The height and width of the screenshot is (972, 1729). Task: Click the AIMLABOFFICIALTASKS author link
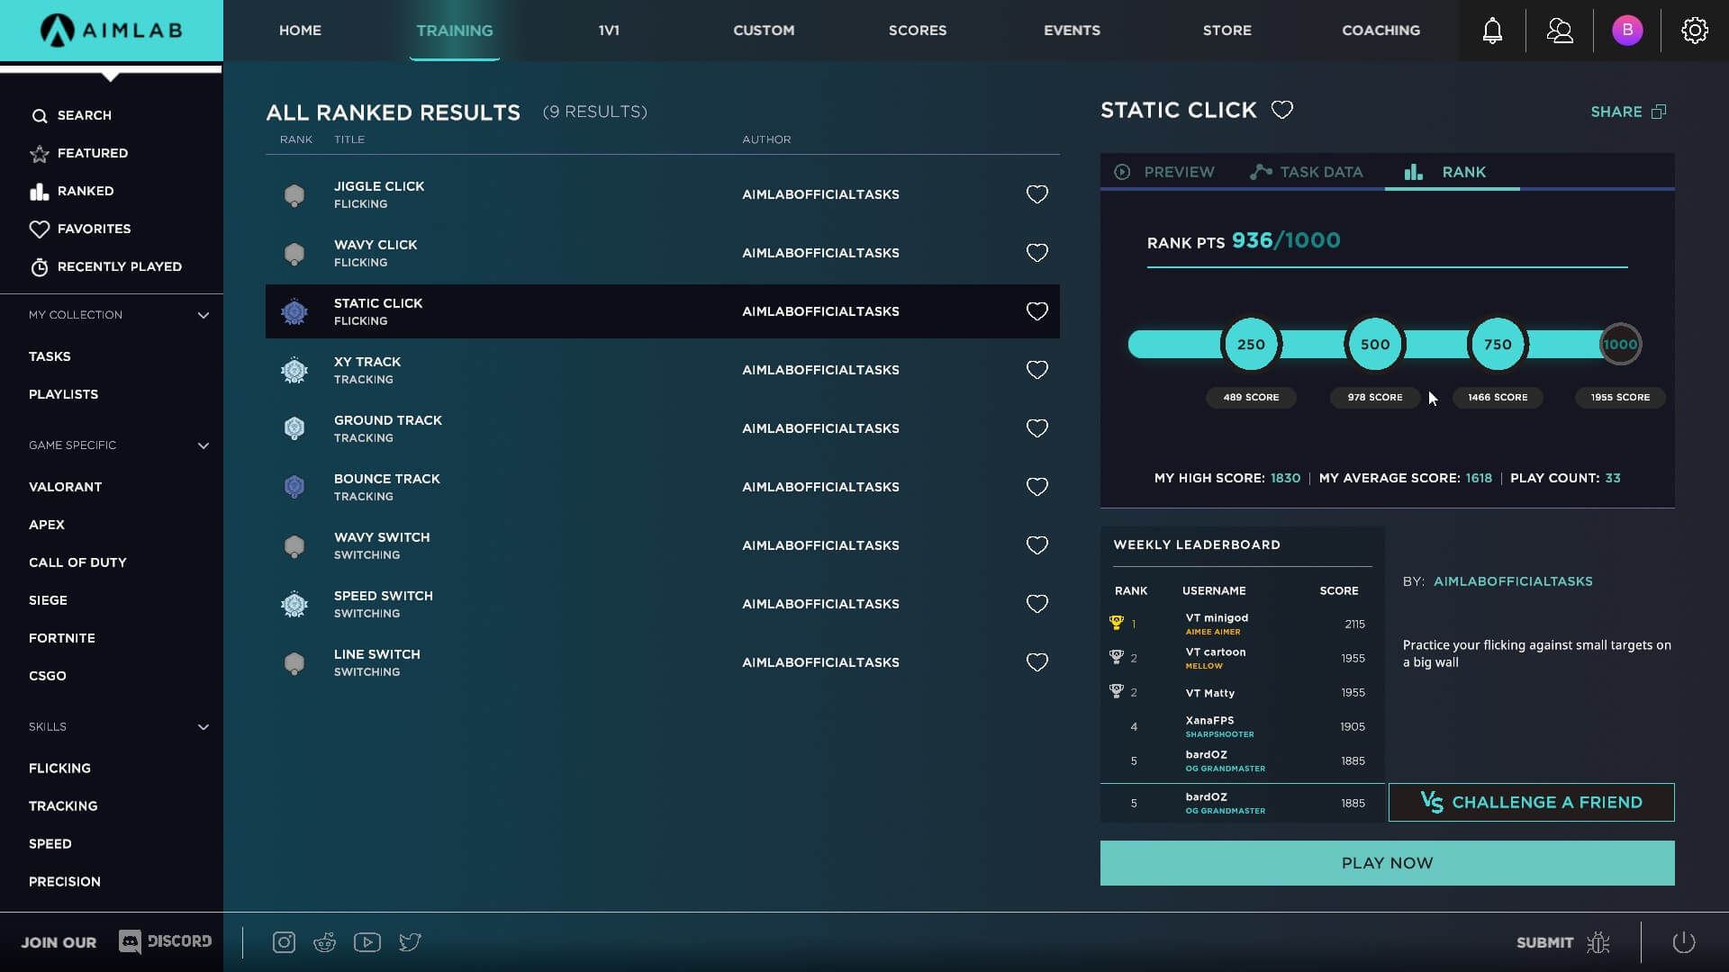click(x=1514, y=580)
